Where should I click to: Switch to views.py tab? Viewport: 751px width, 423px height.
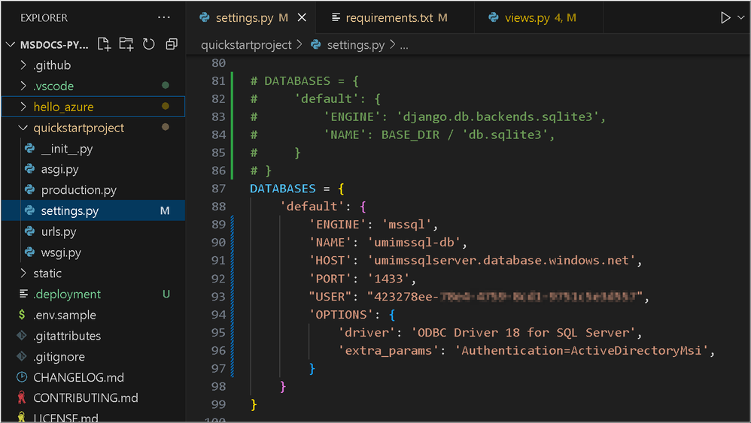pos(539,18)
